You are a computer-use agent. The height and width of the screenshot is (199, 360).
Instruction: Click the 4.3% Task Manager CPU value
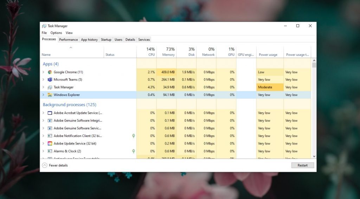point(151,87)
